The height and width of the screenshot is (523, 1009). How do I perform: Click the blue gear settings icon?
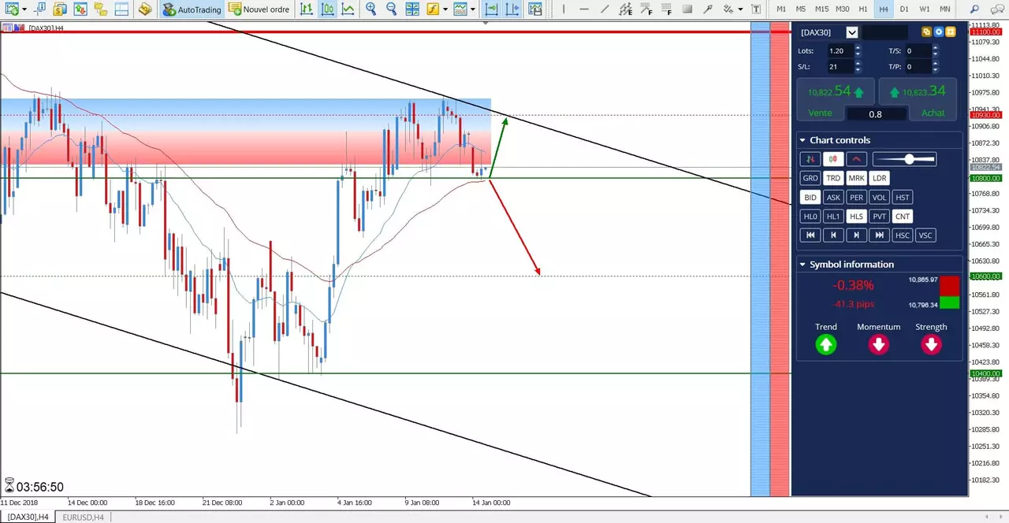click(x=939, y=32)
